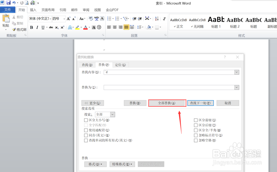
Task: Click the paragraph shading bucket icon
Action: click(x=149, y=27)
